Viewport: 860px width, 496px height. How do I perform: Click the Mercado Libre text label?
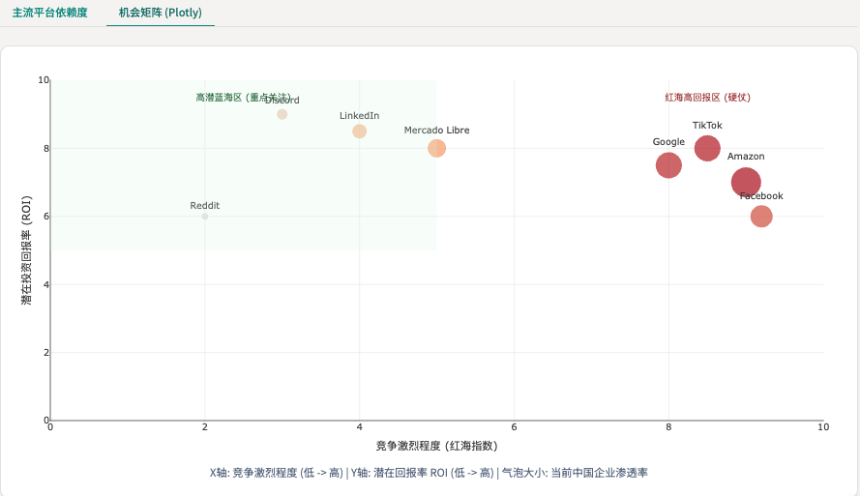[x=436, y=131]
